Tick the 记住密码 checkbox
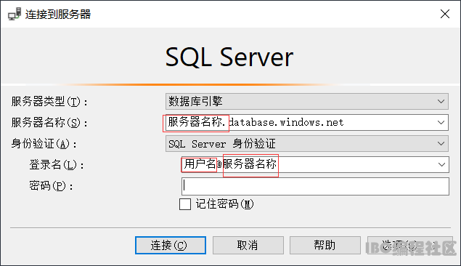 click(x=185, y=204)
